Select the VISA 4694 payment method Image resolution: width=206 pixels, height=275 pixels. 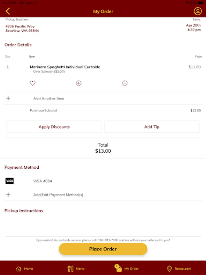click(43, 181)
